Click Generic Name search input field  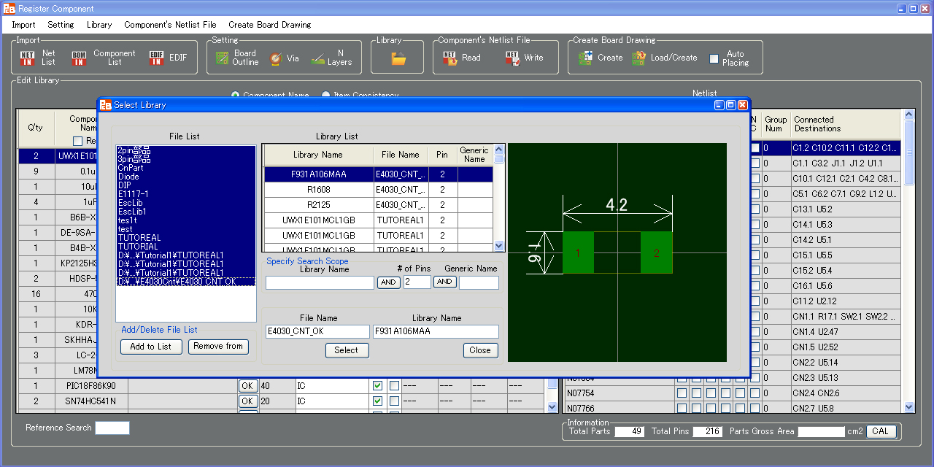point(479,282)
